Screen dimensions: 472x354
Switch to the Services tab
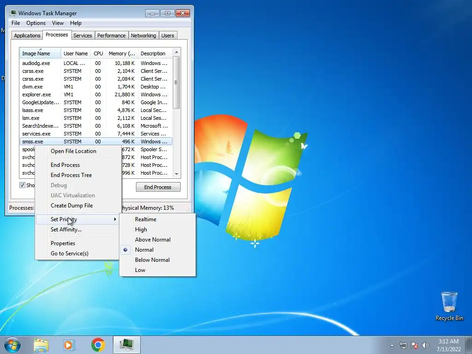(x=83, y=35)
